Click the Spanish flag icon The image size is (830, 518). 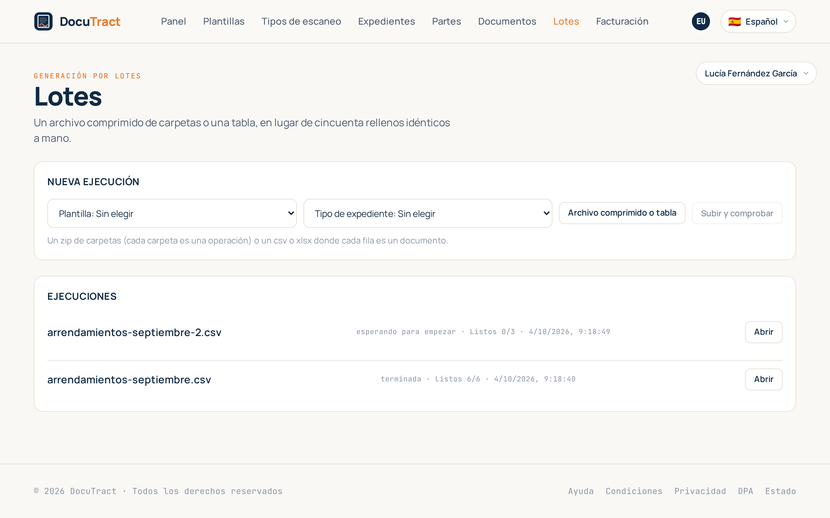pyautogui.click(x=734, y=22)
